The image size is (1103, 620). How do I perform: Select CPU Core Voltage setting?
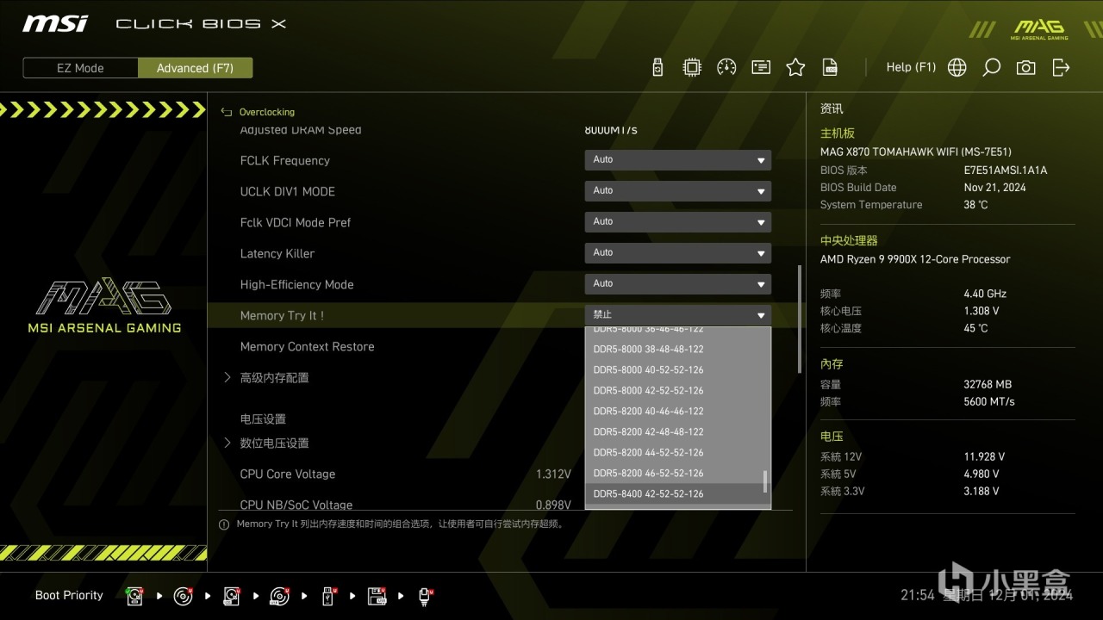coord(288,474)
